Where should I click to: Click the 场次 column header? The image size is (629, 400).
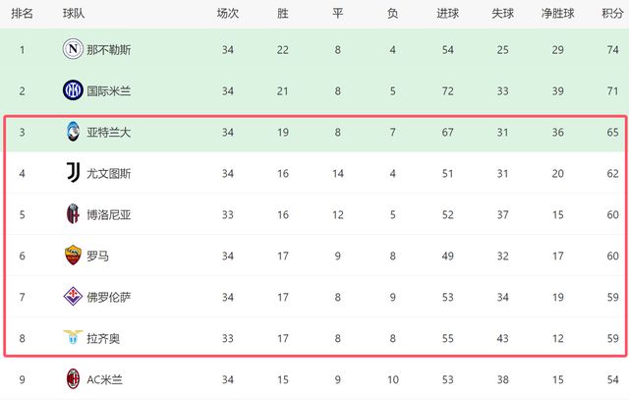(228, 13)
